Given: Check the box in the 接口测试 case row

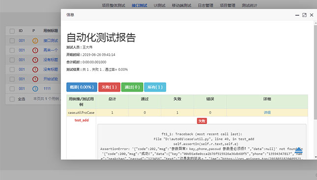Looking at the screenshot, I should coord(12,41).
